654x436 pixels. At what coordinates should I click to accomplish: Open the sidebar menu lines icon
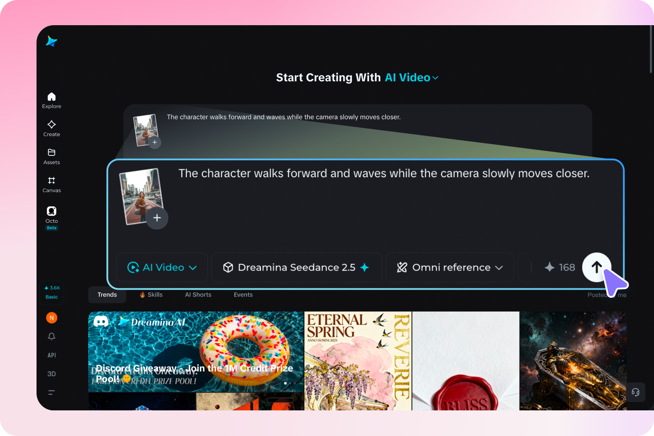[51, 393]
